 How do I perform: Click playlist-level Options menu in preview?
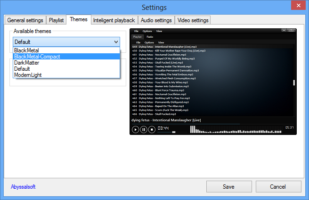(149, 42)
